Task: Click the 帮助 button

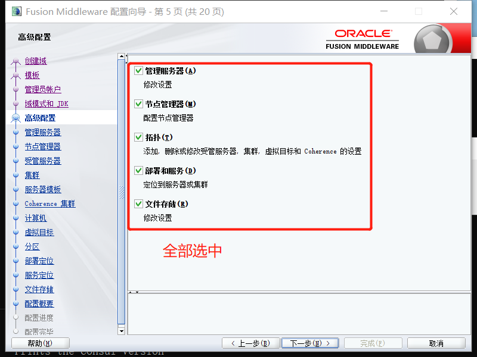Action: [39, 343]
